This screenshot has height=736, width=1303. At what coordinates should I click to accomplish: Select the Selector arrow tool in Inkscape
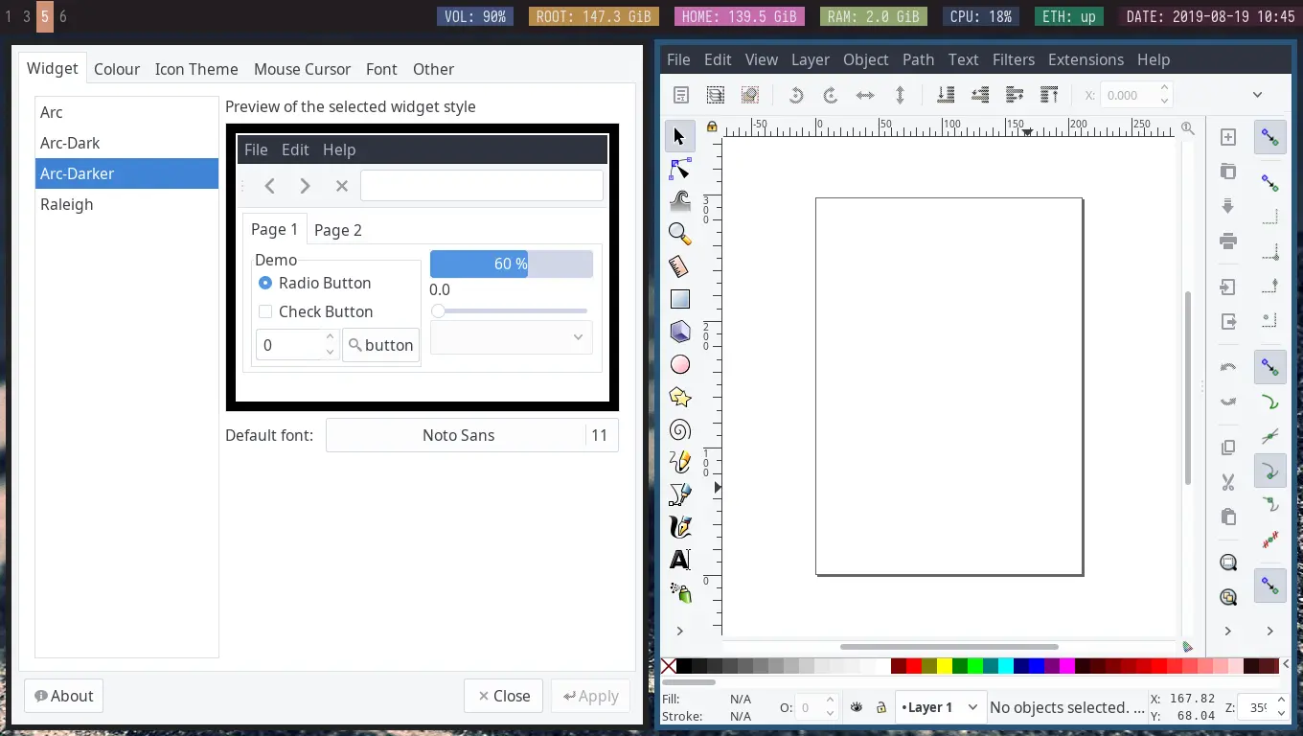point(679,136)
